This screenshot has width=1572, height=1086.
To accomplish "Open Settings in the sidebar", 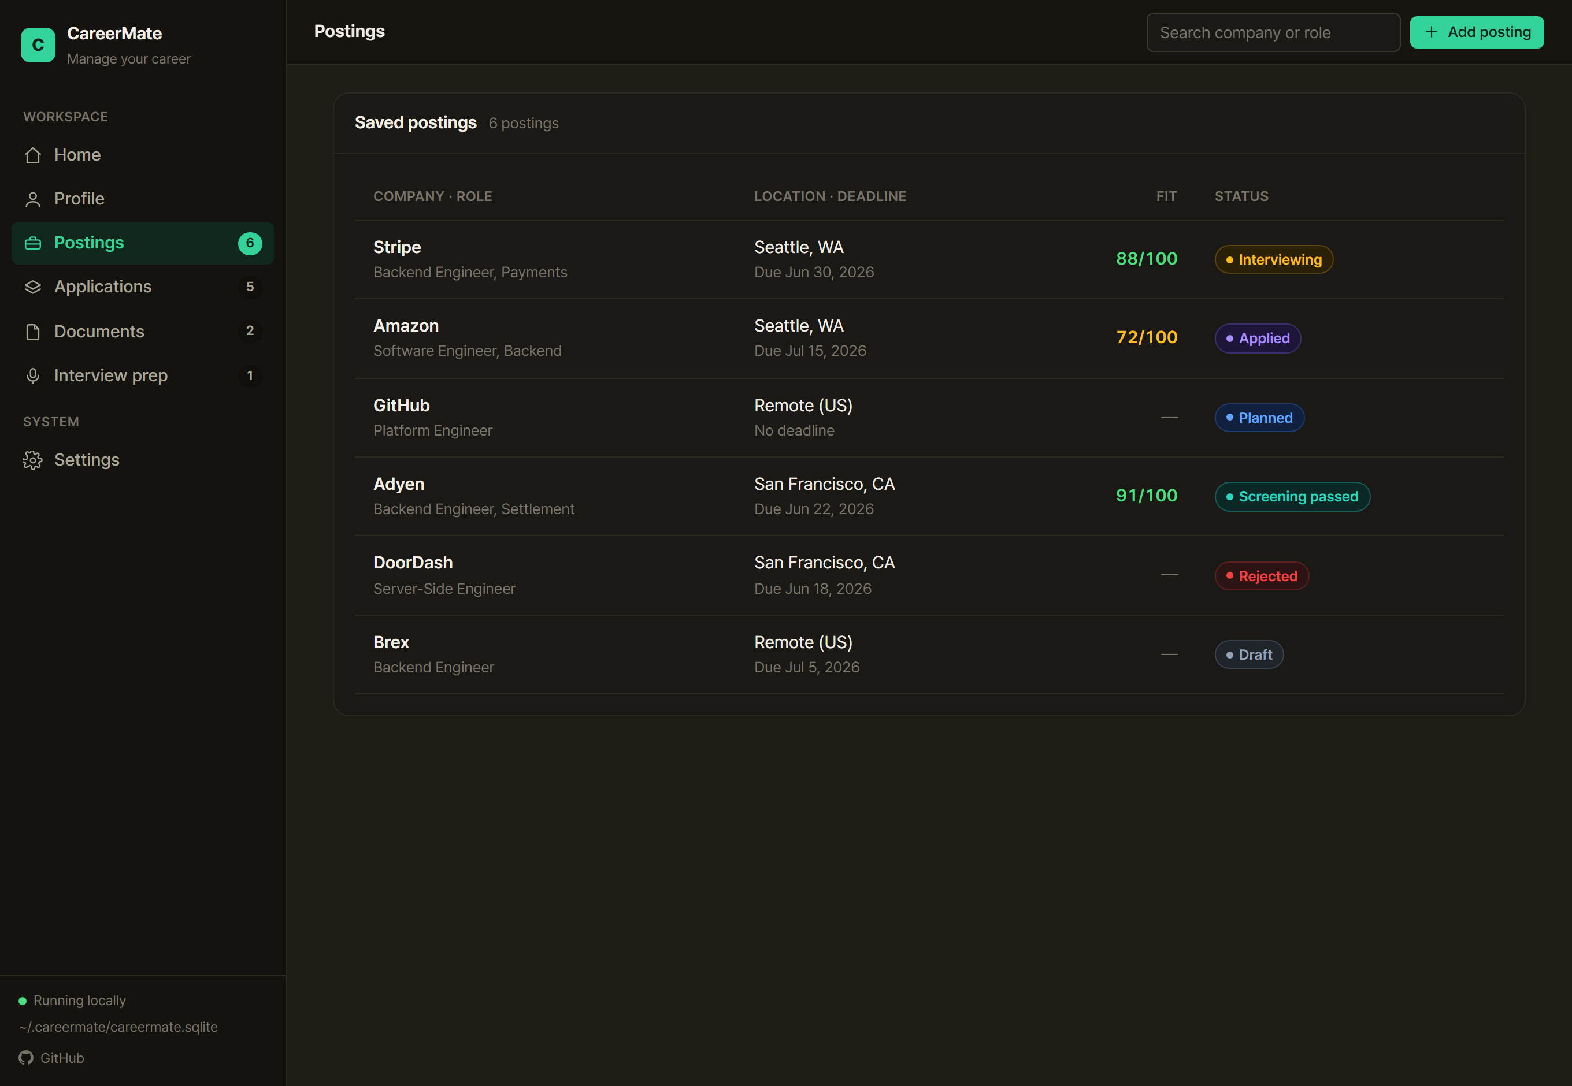I will 143,460.
